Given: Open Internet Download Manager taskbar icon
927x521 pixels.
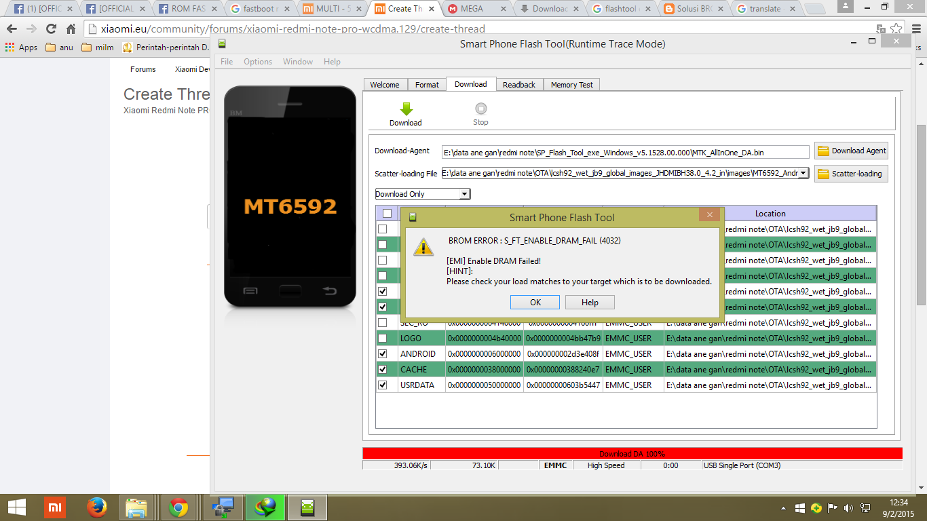Looking at the screenshot, I should (265, 507).
